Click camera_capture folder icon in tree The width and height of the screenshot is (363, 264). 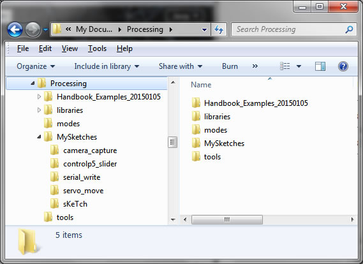[55, 150]
